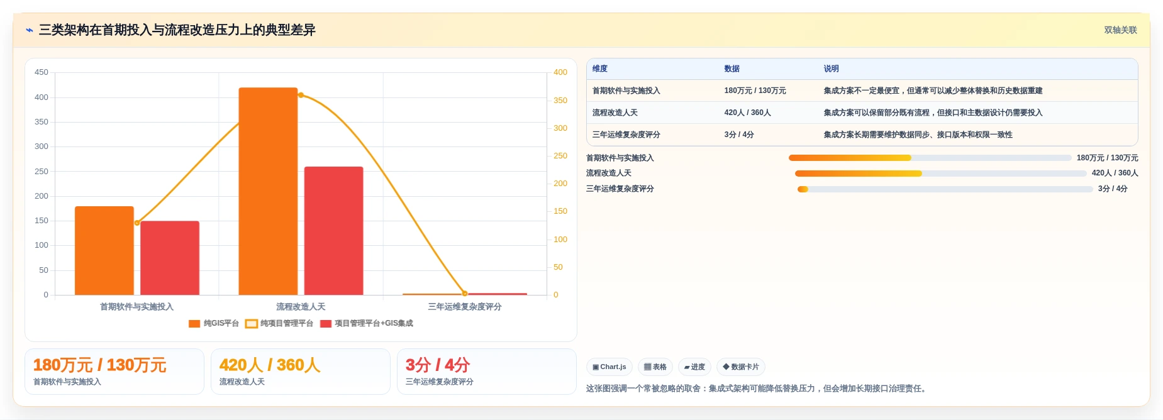The height and width of the screenshot is (420, 1163).
Task: Select table row 首期软件与实施投入
Action: [862, 91]
